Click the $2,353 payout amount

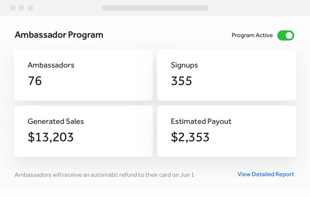click(x=190, y=137)
